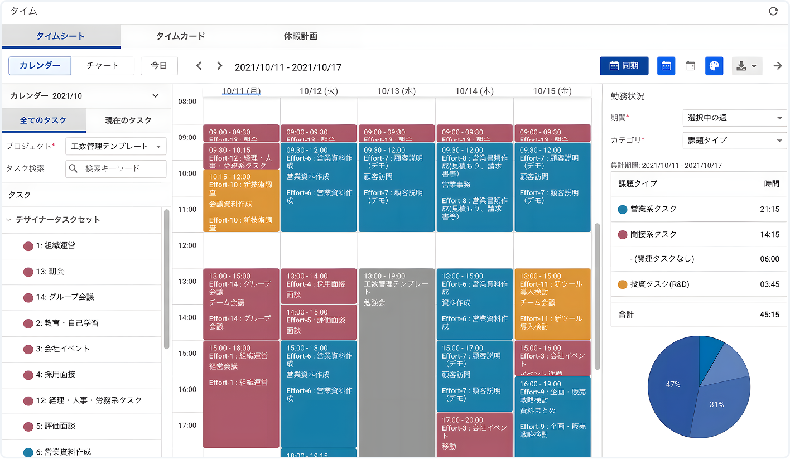
Task: Show 現在のタスク list
Action: pos(128,120)
